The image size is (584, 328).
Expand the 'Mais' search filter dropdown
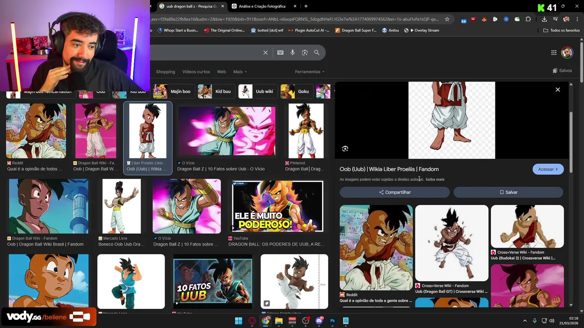240,72
